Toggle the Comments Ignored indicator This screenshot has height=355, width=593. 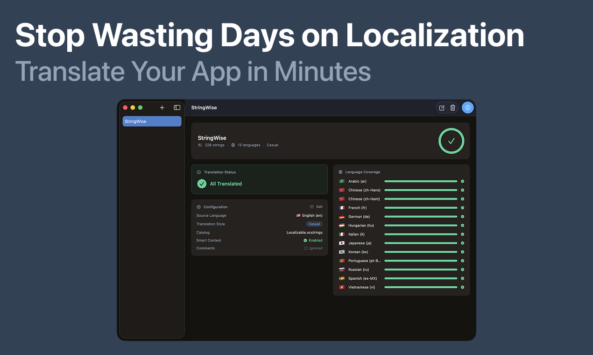click(x=313, y=248)
